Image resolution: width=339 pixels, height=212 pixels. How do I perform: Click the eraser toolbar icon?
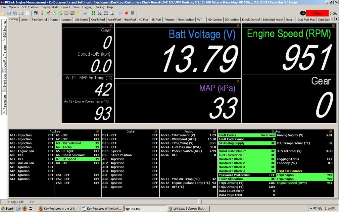(112, 13)
